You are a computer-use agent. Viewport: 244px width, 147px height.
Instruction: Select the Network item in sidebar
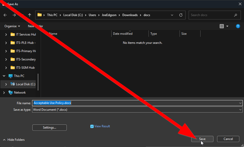(20, 93)
